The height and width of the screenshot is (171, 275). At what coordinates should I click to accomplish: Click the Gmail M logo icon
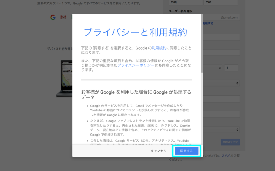64,17
